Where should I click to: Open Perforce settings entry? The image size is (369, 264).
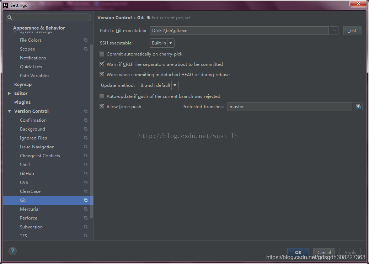[x=28, y=218]
